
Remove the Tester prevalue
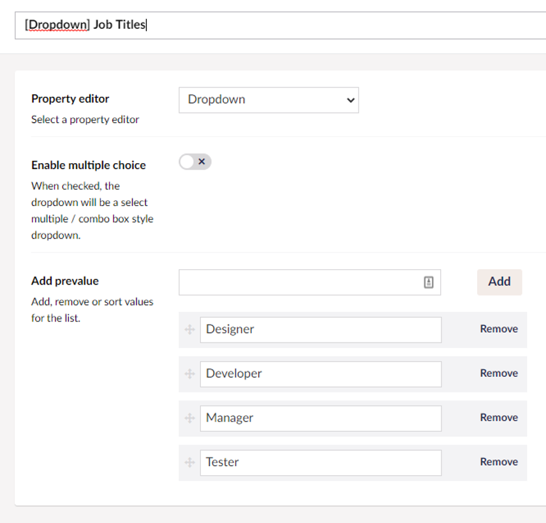499,462
